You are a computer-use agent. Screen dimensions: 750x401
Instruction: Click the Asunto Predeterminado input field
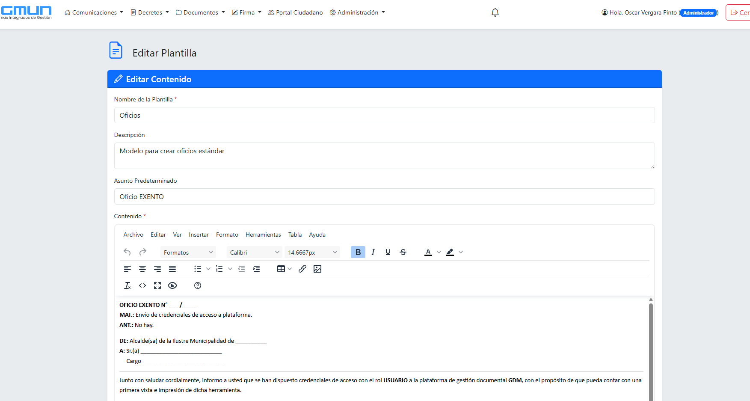coord(384,196)
